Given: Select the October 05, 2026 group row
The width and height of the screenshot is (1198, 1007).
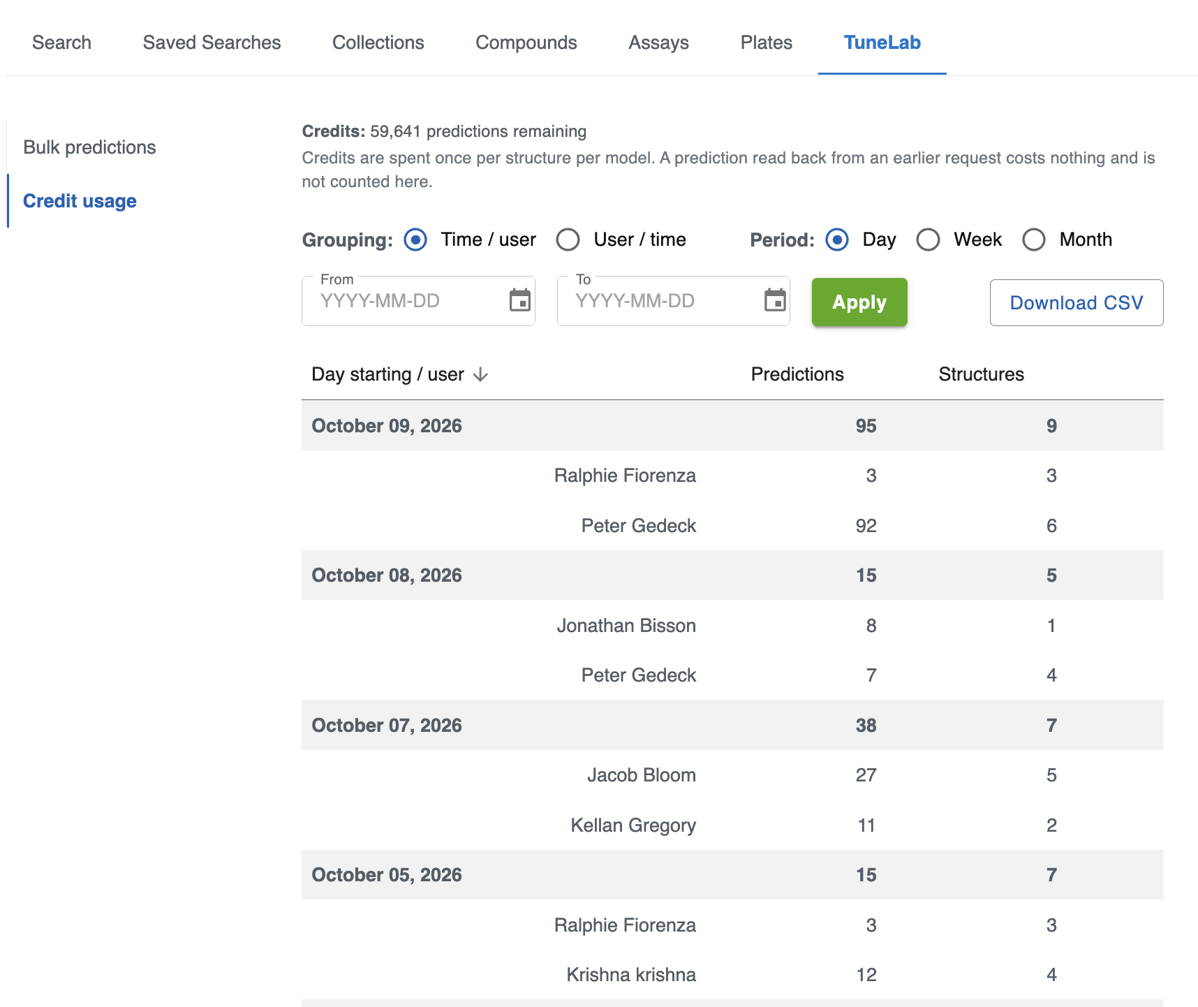Looking at the screenshot, I should click(x=732, y=875).
